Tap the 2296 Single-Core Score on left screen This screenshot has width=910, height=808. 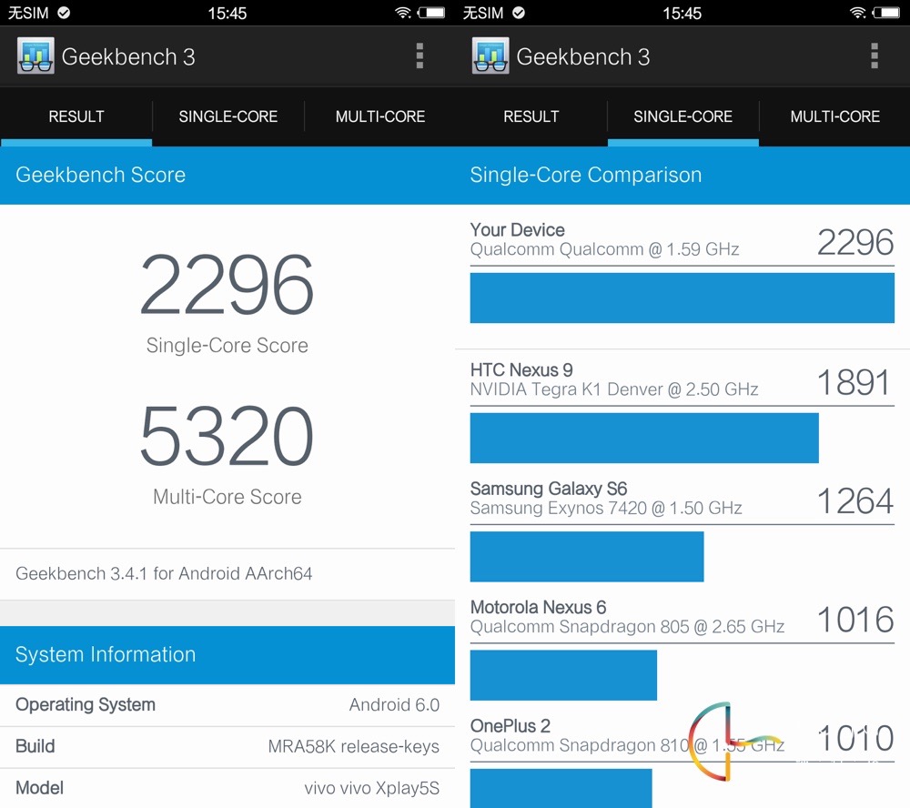pos(227,285)
